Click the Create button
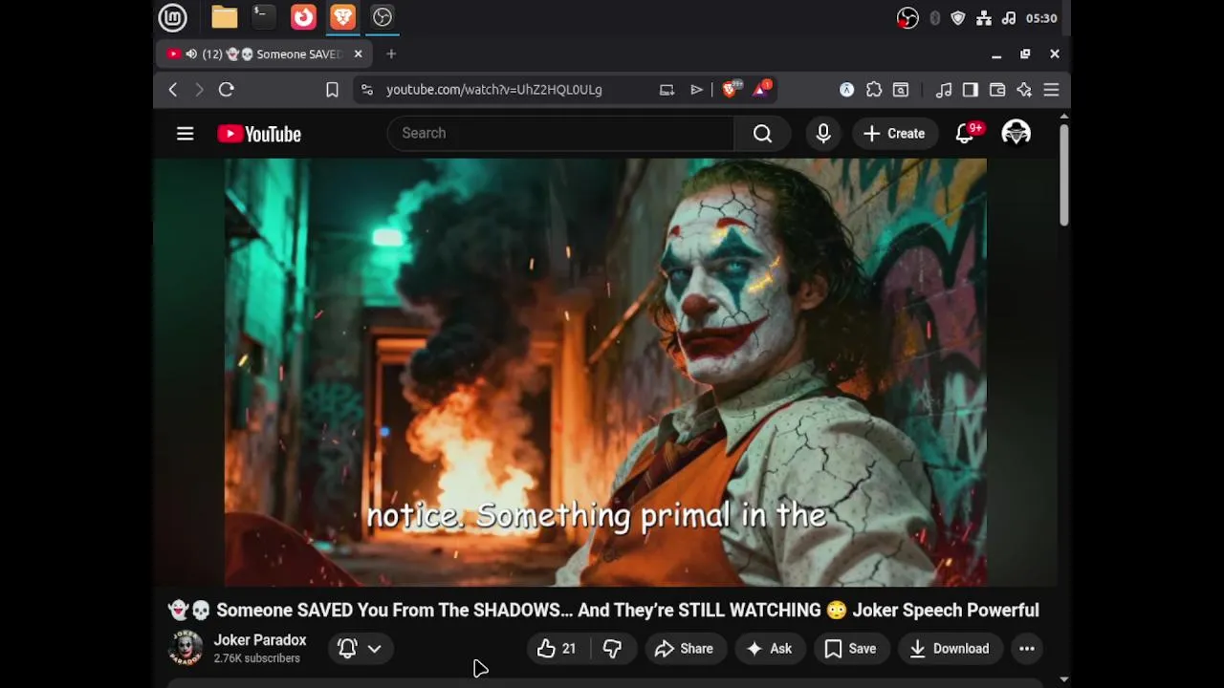Image resolution: width=1224 pixels, height=688 pixels. 895,134
